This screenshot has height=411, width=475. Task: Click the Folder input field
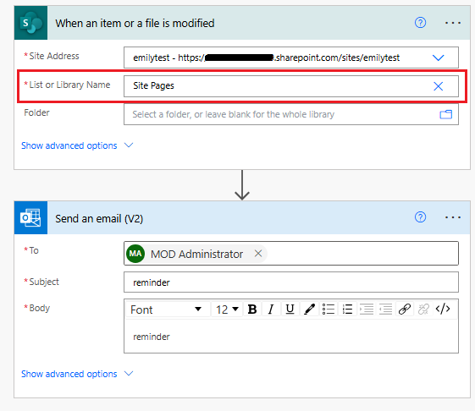291,114
